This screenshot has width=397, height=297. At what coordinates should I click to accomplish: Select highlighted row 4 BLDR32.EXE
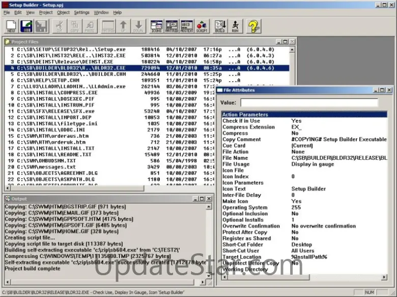[x=147, y=68]
